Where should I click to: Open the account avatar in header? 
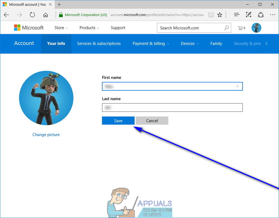point(256,28)
